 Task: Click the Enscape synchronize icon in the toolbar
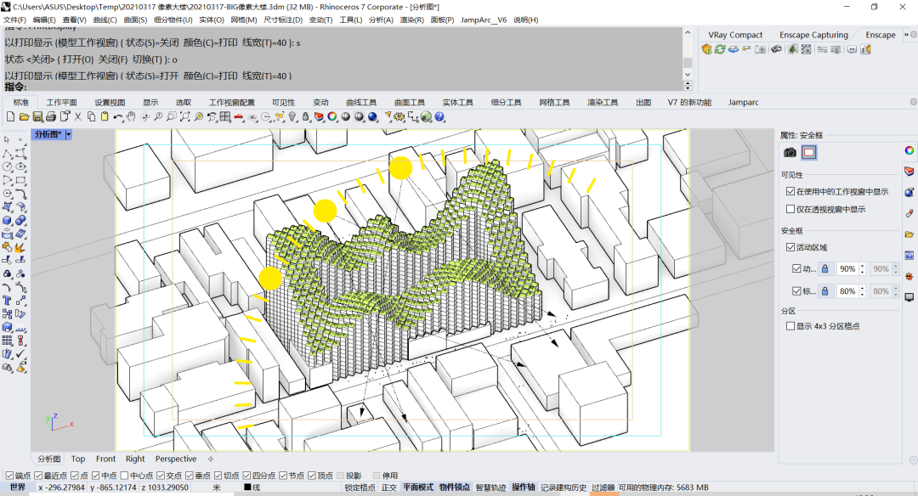tap(720, 48)
